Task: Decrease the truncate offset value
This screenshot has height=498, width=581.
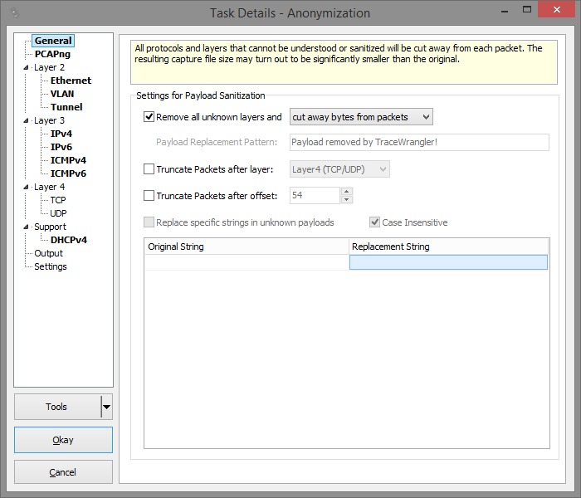Action: 346,200
